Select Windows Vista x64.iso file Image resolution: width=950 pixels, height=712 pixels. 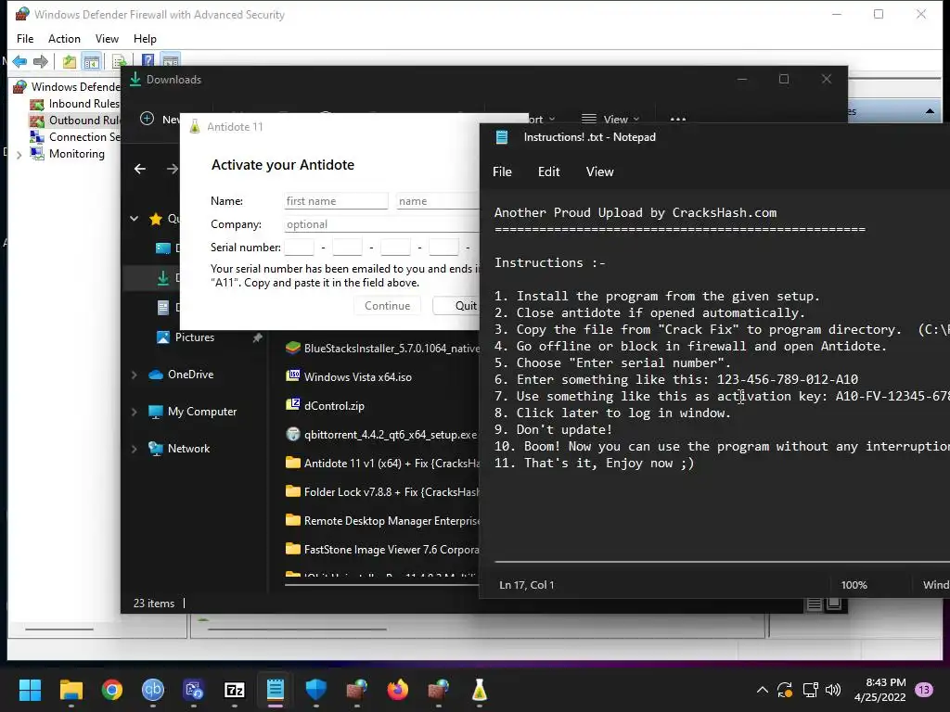349,376
